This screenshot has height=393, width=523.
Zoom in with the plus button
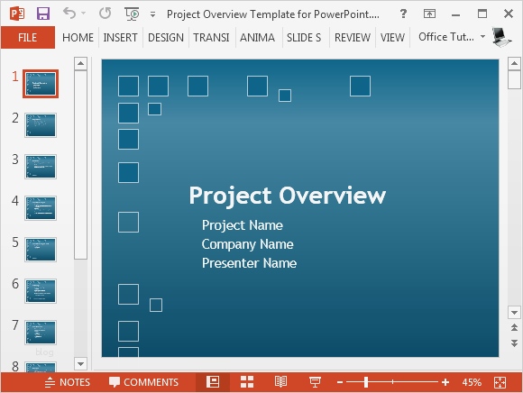click(x=445, y=382)
